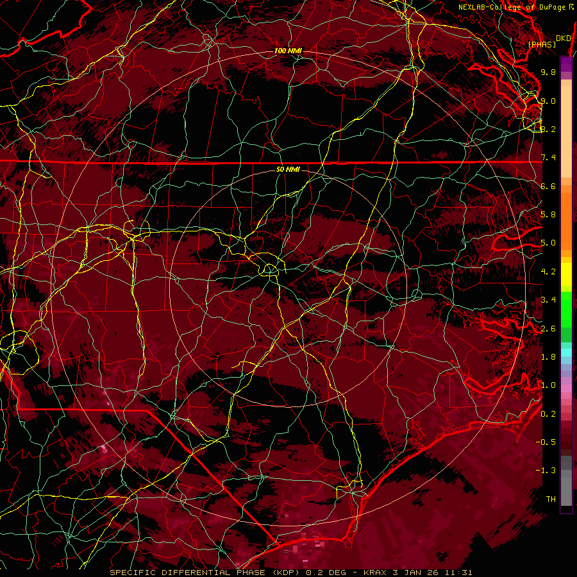This screenshot has height=577, width=577.
Task: Click the NEXLAB-College of DuPage label
Action: [514, 7]
